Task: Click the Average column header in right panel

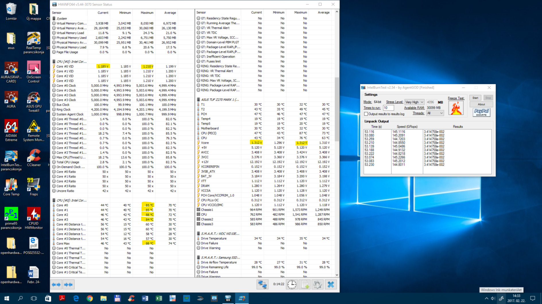Action: coord(323,13)
